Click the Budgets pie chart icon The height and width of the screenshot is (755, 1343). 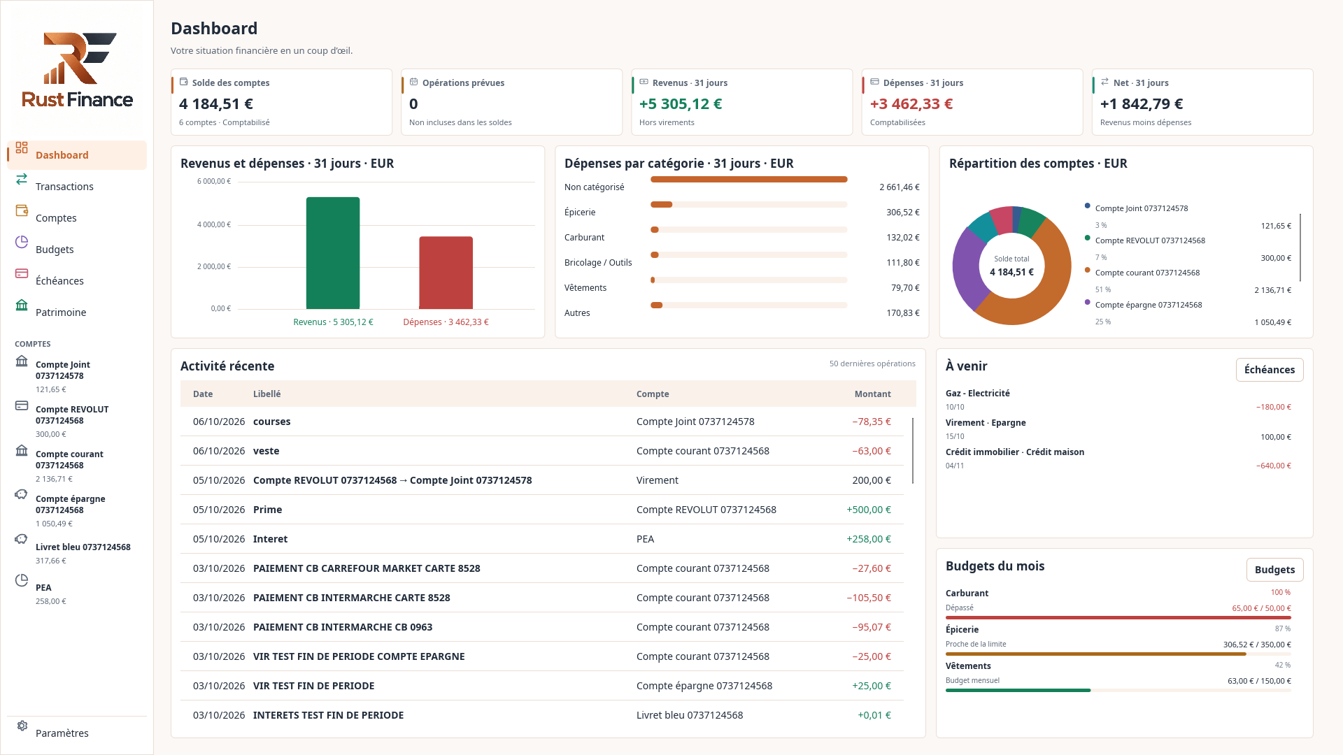pos(22,242)
